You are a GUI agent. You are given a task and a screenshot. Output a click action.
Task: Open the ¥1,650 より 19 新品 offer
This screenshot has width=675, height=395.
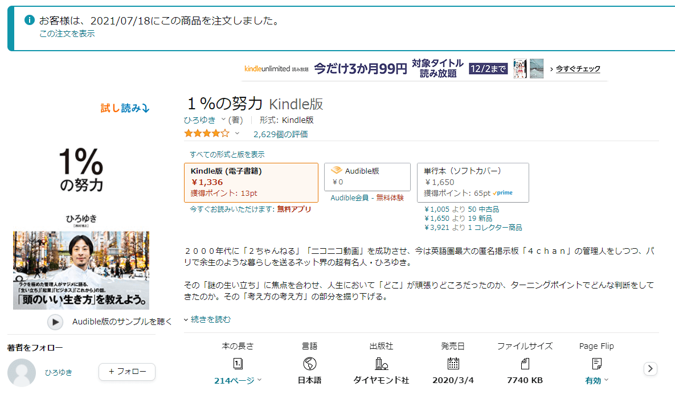click(458, 218)
